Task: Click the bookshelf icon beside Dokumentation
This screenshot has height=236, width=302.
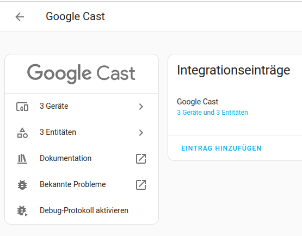Action: [22, 159]
